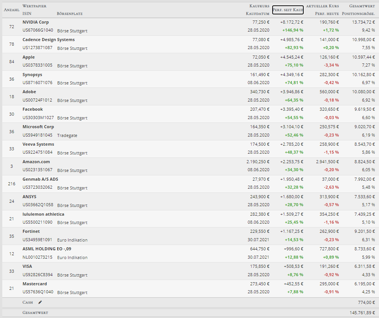Click the pencil edit icon next to Cash
Screen dimensions: 379x318
point(40,302)
